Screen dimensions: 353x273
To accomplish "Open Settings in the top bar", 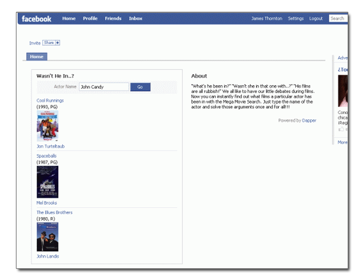I will pos(295,19).
